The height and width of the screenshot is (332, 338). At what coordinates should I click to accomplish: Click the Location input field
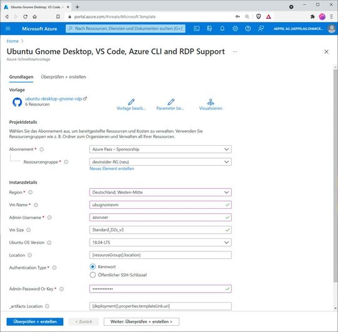[x=160, y=255]
